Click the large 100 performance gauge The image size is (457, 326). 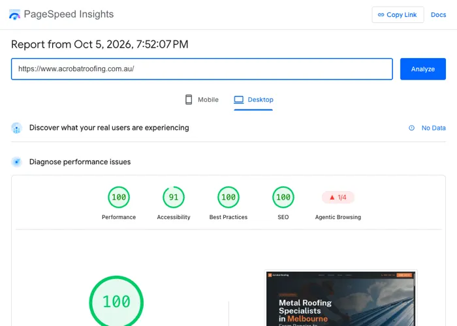tap(116, 301)
